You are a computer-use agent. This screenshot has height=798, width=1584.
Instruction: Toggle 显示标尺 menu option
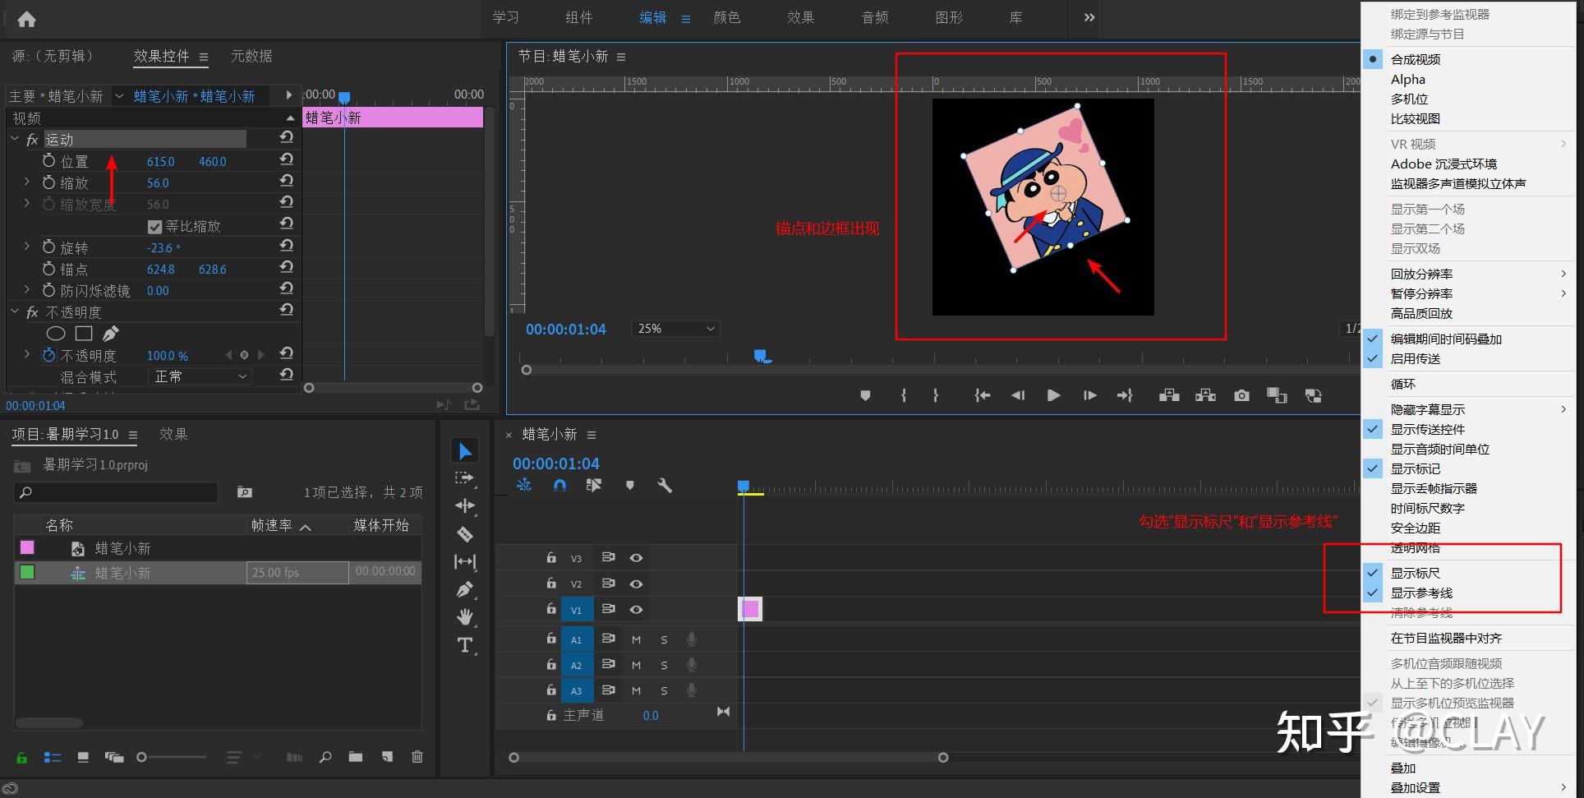[x=1415, y=573]
